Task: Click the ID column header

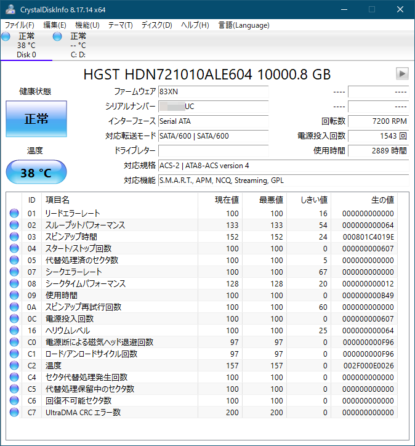Action: pyautogui.click(x=32, y=200)
